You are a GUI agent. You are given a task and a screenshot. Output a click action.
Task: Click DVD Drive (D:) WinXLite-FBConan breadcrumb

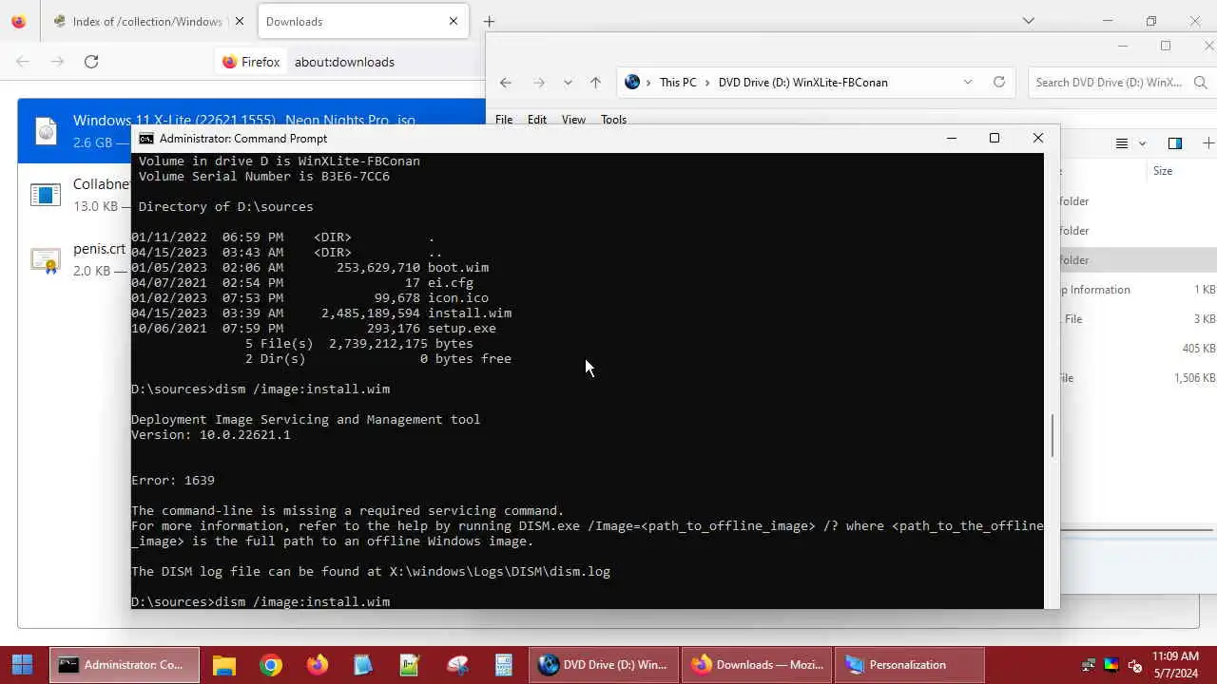tap(803, 83)
